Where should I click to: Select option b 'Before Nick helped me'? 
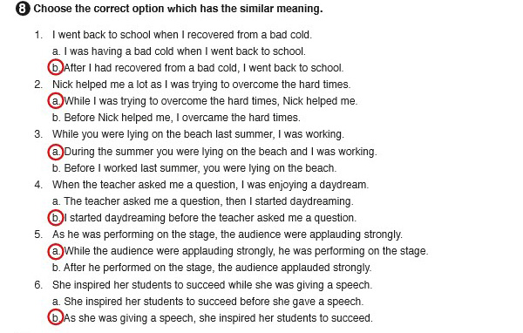(176, 118)
